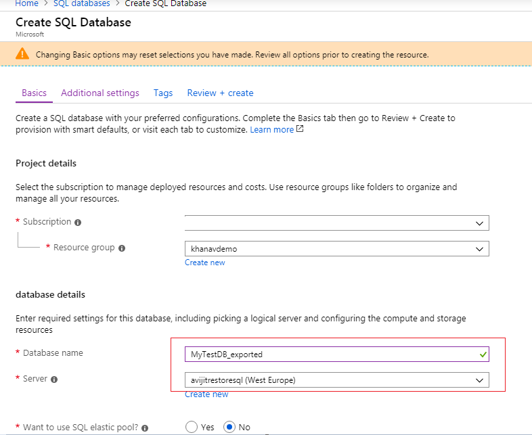Select Yes for SQL elastic pool
The image size is (532, 435).
pos(192,428)
